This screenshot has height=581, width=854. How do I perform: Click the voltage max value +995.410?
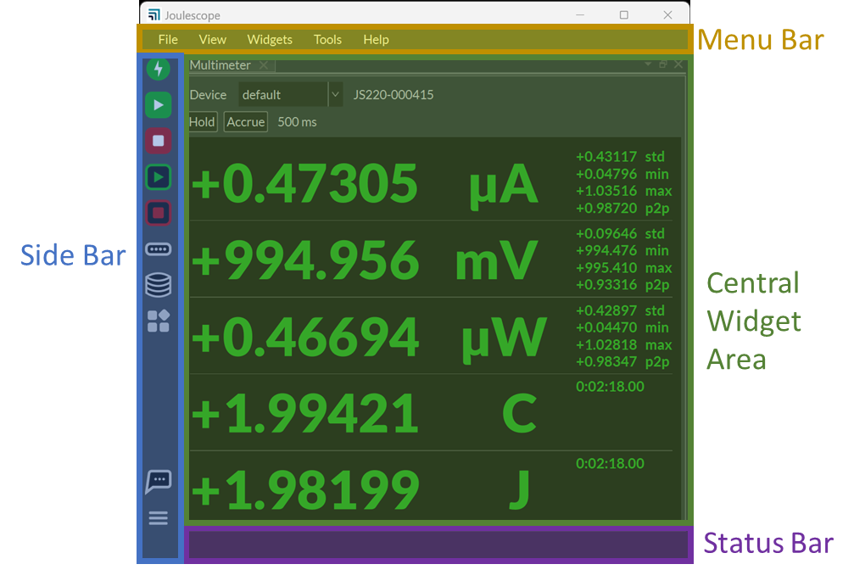pos(606,268)
